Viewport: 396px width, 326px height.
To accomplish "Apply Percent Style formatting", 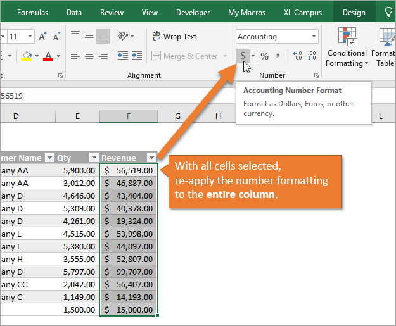I will [x=264, y=56].
